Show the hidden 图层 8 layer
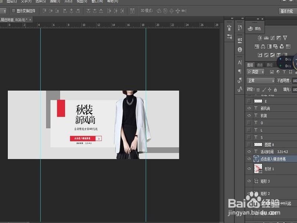This screenshot has height=223, width=297. tap(249, 145)
